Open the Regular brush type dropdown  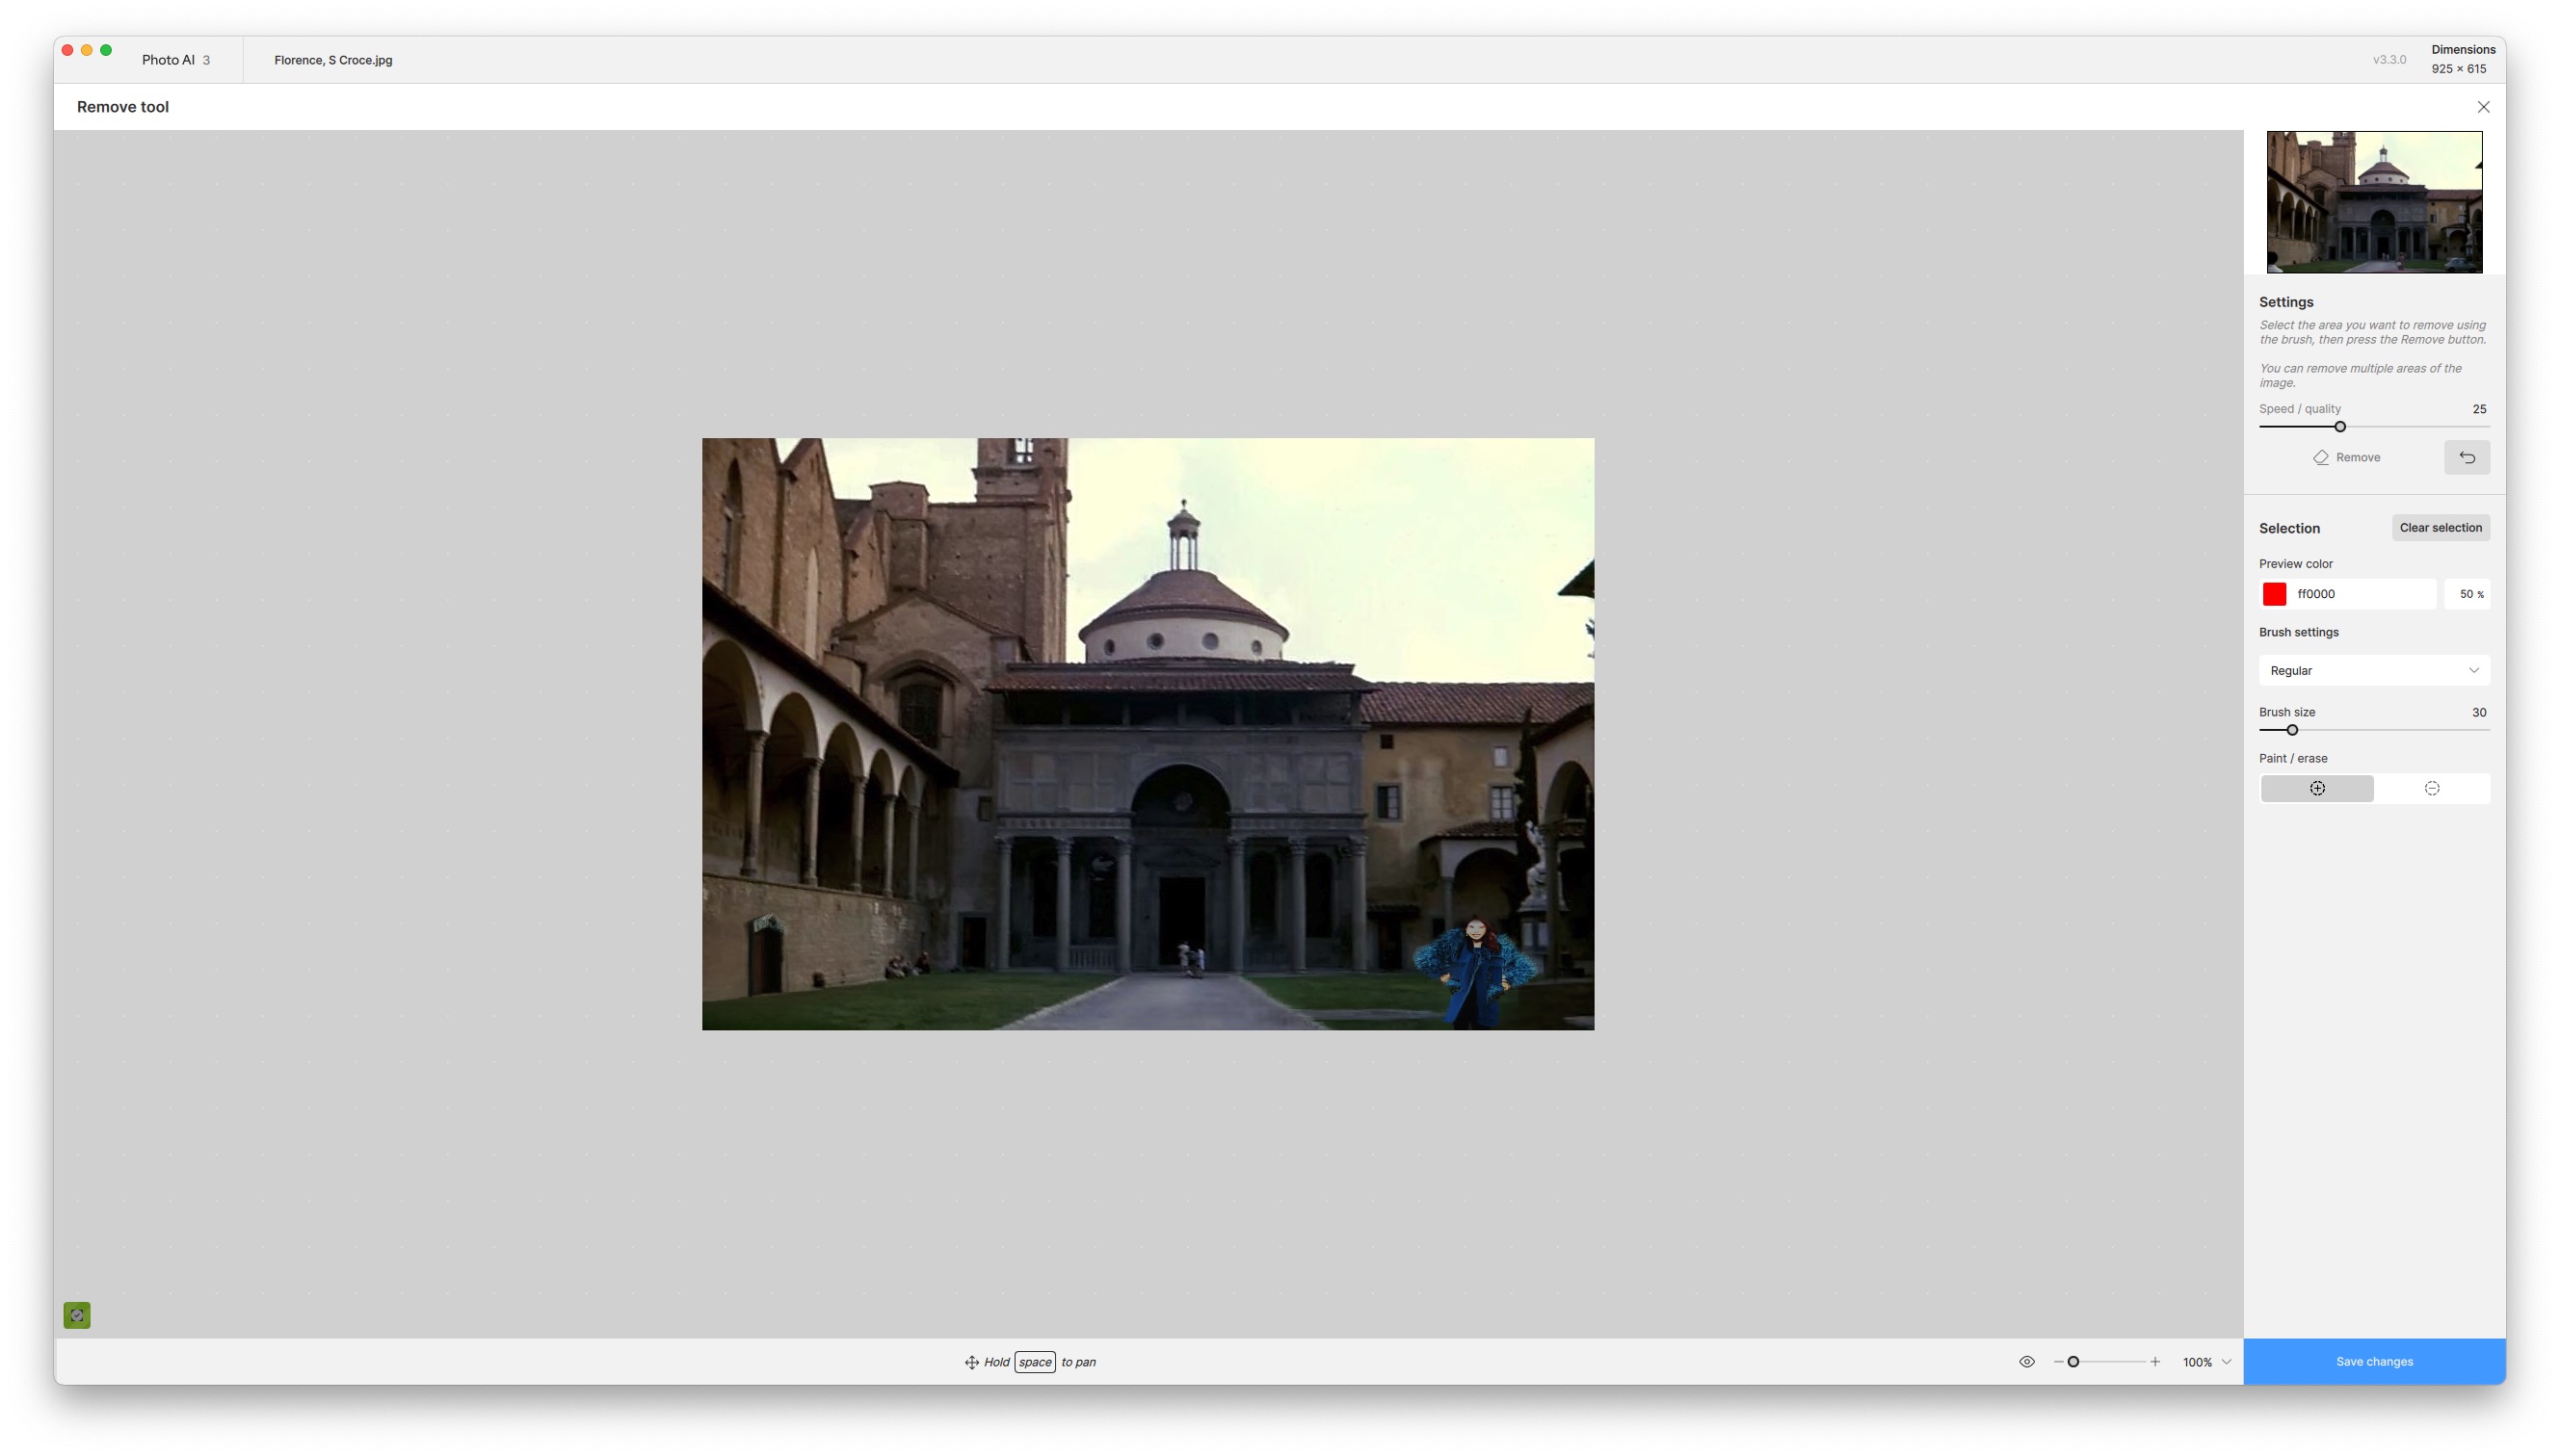(x=2373, y=670)
